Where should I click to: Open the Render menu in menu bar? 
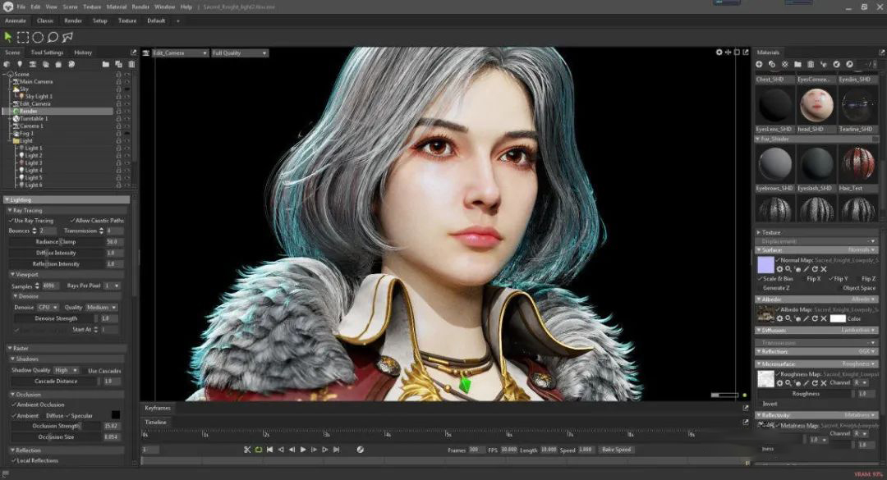click(140, 7)
